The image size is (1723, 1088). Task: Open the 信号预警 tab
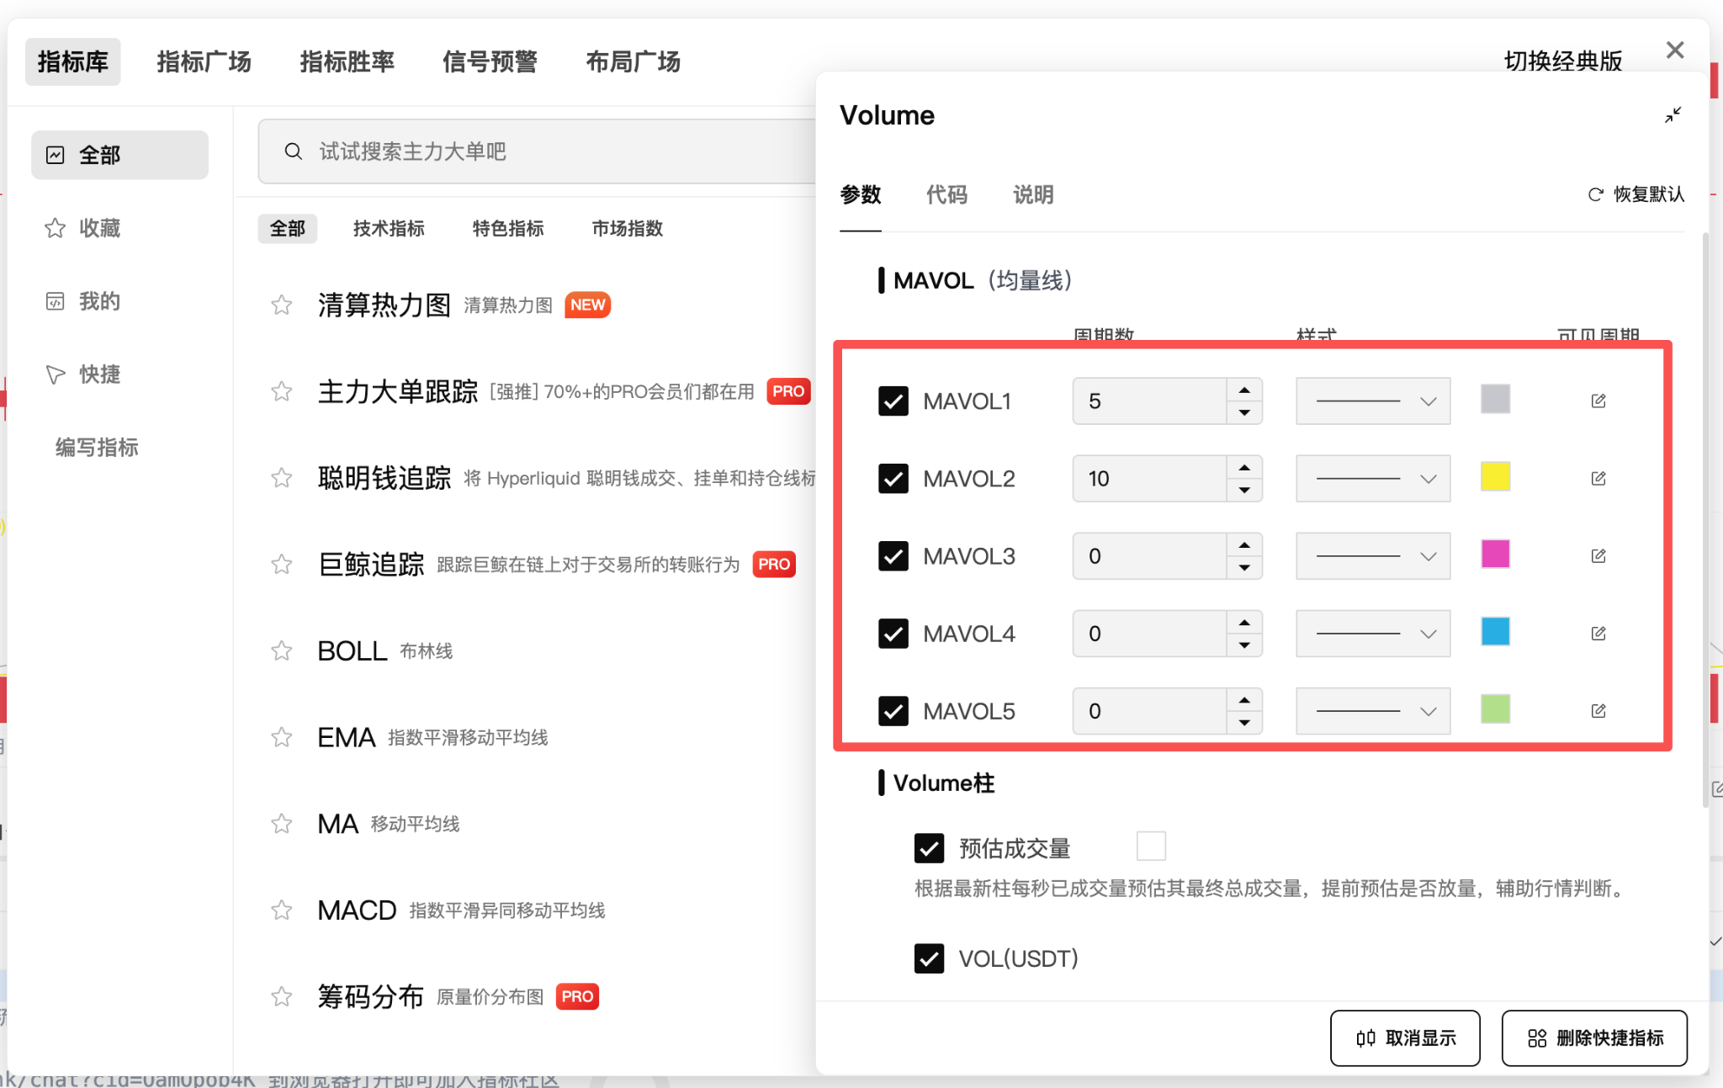tap(490, 61)
